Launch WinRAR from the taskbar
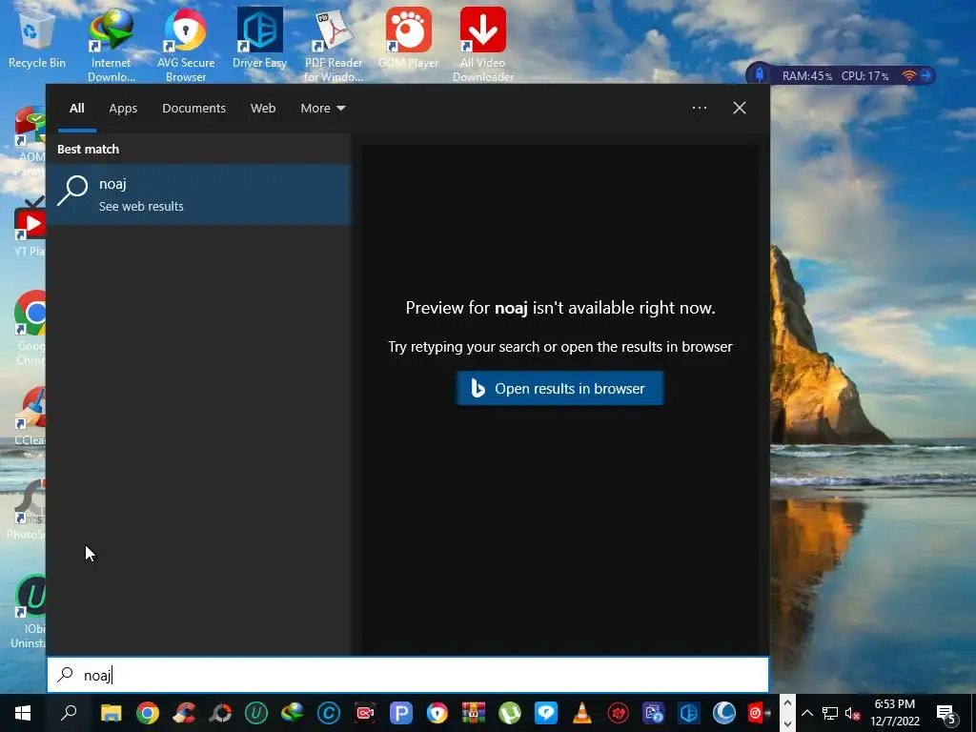 click(x=473, y=713)
